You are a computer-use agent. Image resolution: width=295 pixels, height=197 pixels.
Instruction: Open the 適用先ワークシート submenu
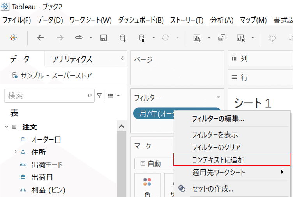(232, 172)
